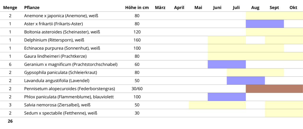Click Delphinium (Rittersporn) plant name
Image resolution: width=303 pixels, height=129 pixels.
(x=54, y=40)
